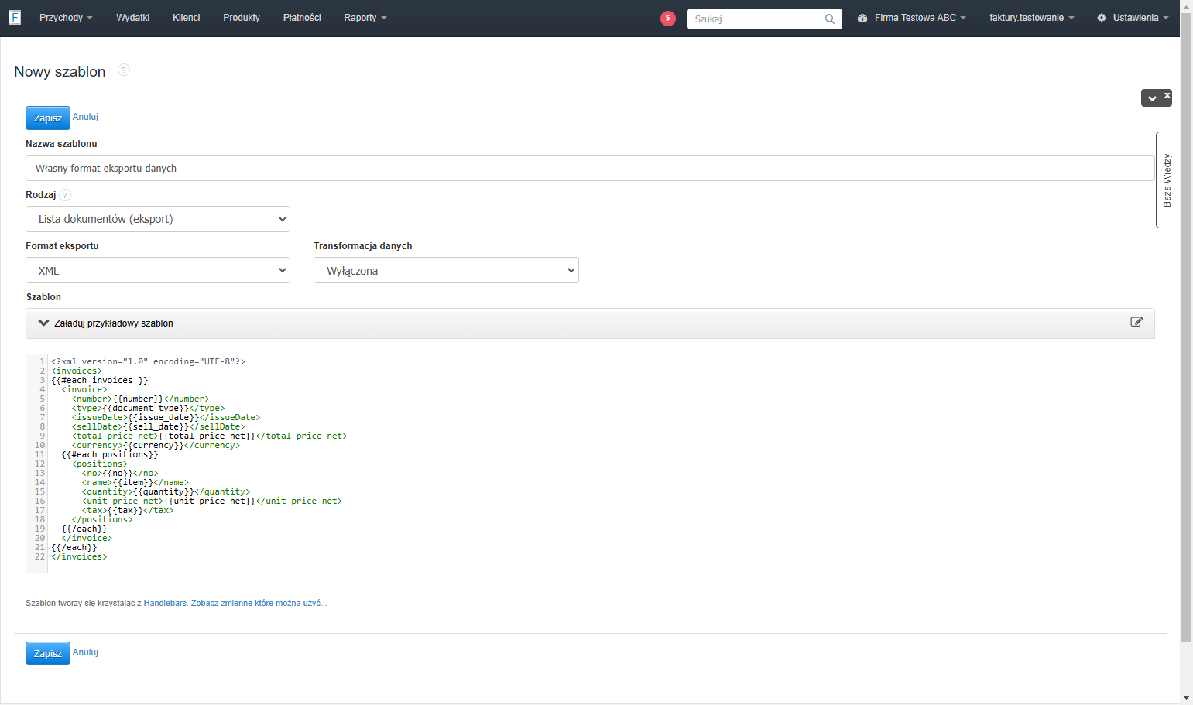
Task: Click code line with {{#each invoices }}
Action: coord(99,380)
